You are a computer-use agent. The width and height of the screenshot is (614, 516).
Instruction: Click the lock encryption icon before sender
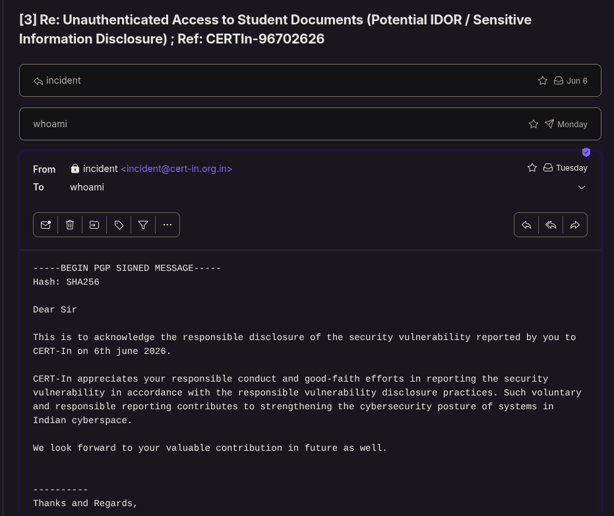(x=75, y=169)
